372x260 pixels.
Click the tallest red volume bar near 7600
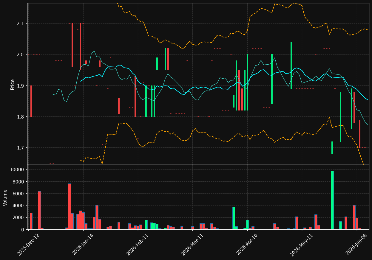click(x=70, y=206)
